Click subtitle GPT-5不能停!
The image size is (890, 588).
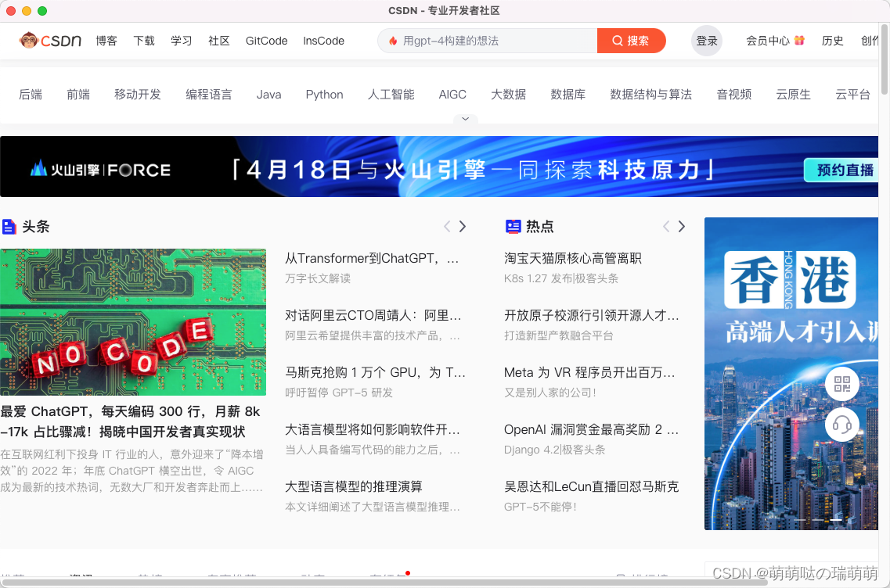[x=540, y=507]
